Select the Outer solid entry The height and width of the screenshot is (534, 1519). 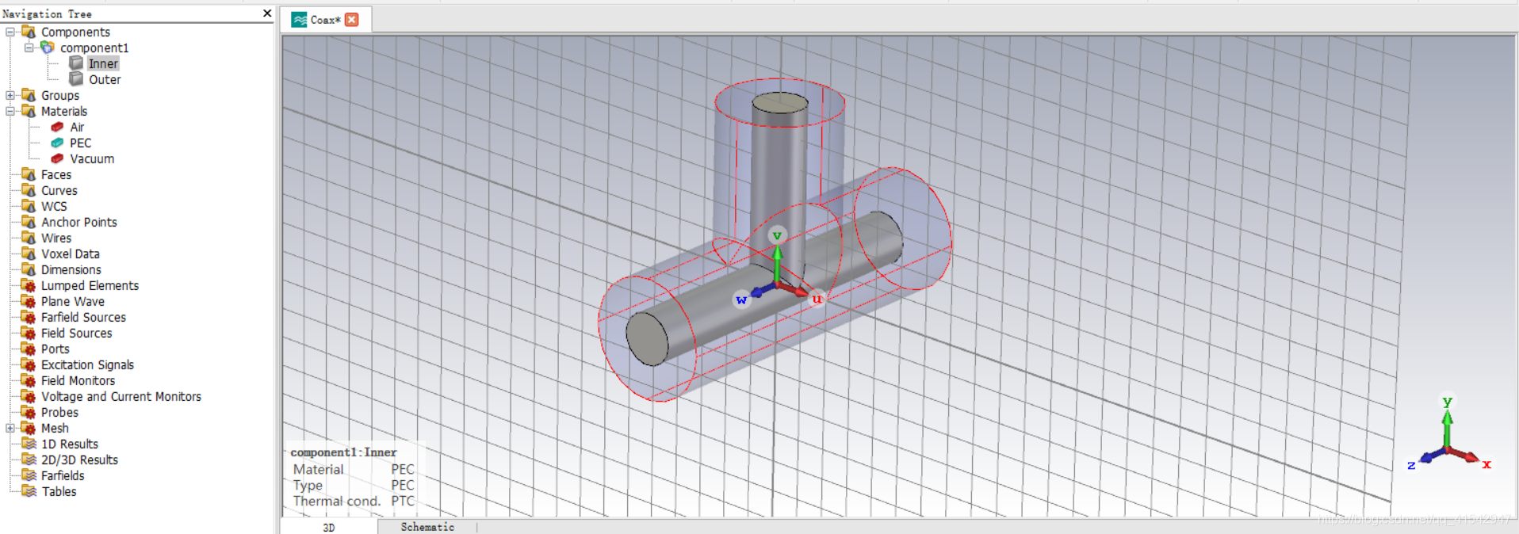(105, 79)
